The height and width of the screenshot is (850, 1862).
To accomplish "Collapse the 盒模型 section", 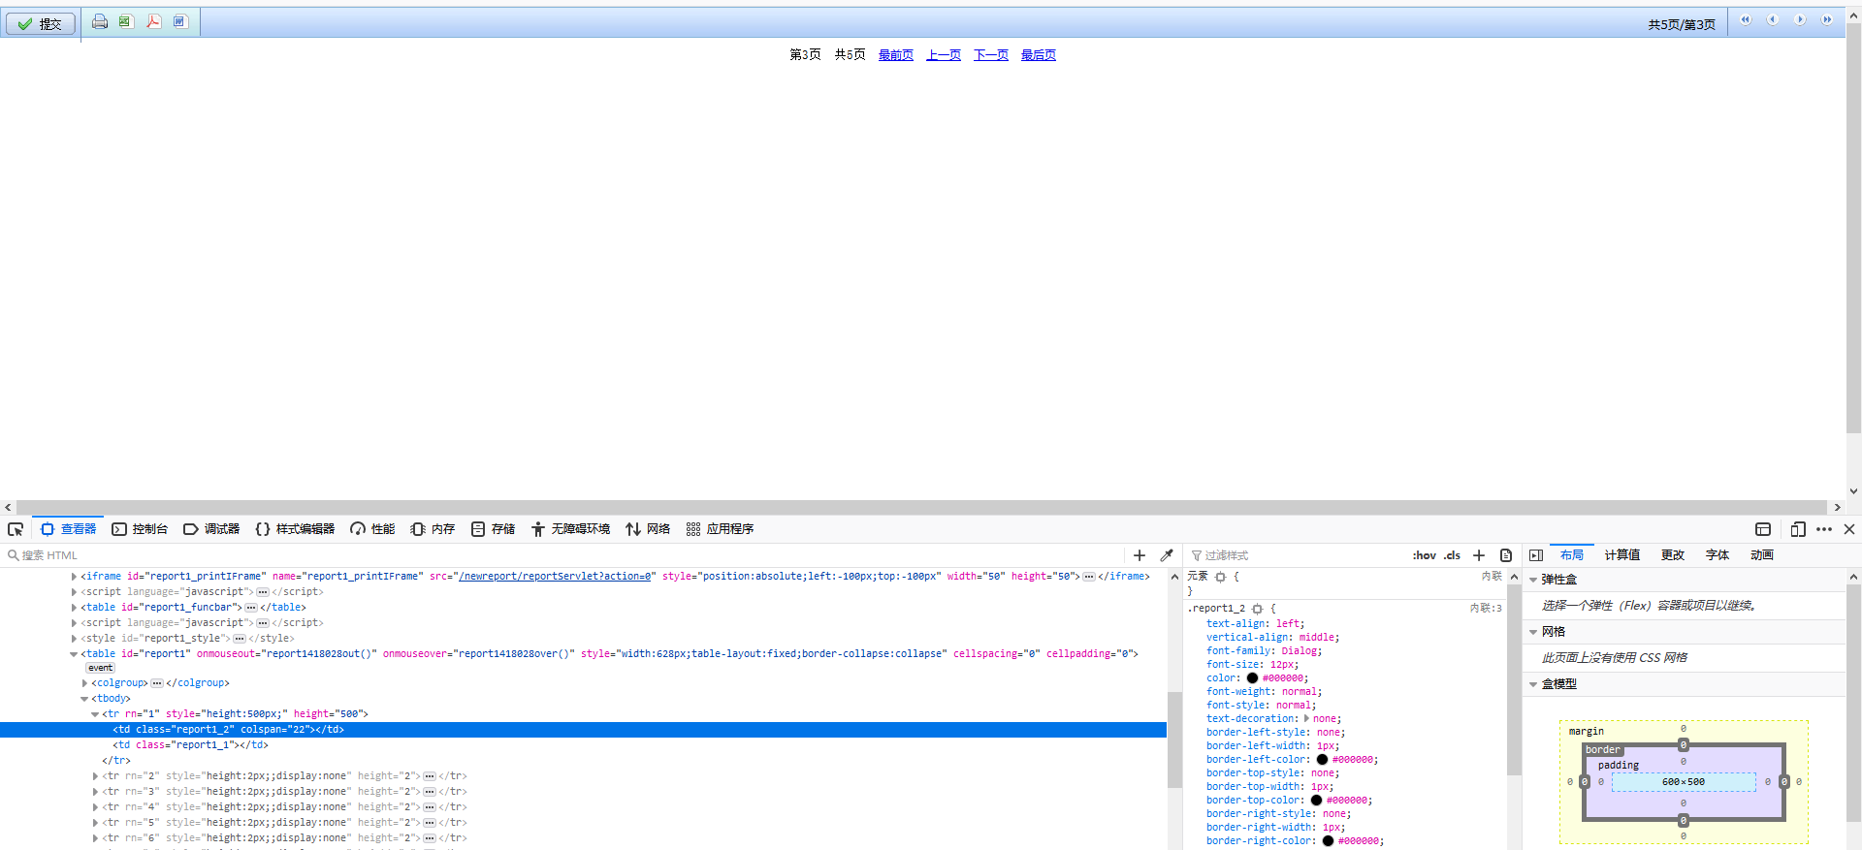I will tap(1533, 684).
